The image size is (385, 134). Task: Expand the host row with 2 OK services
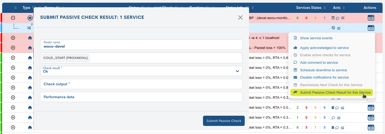coord(13,108)
